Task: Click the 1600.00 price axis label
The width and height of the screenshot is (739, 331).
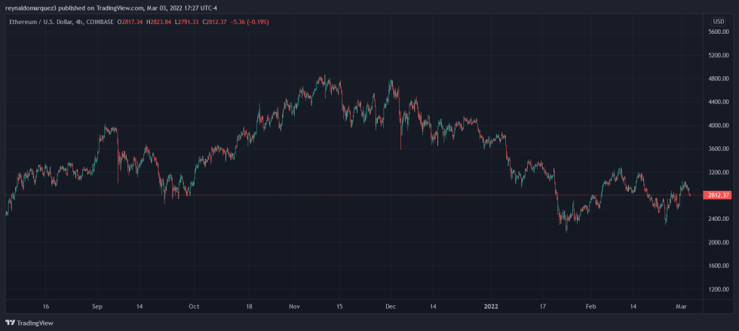Action: point(718,266)
